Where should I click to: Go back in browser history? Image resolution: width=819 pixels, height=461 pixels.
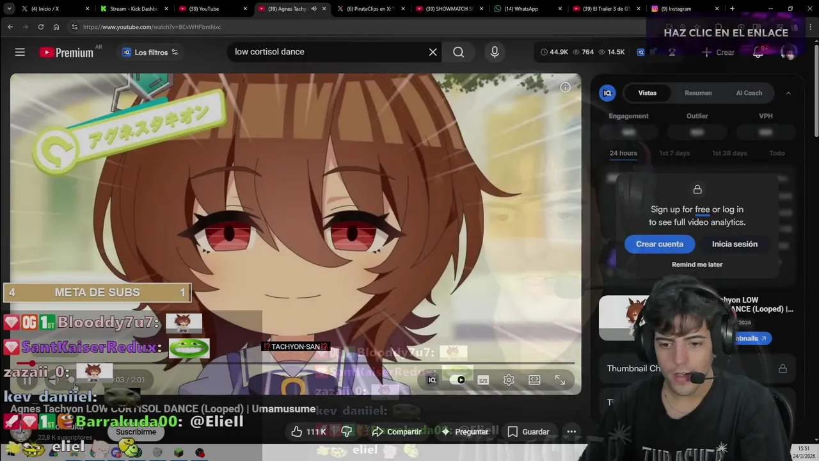[x=10, y=27]
